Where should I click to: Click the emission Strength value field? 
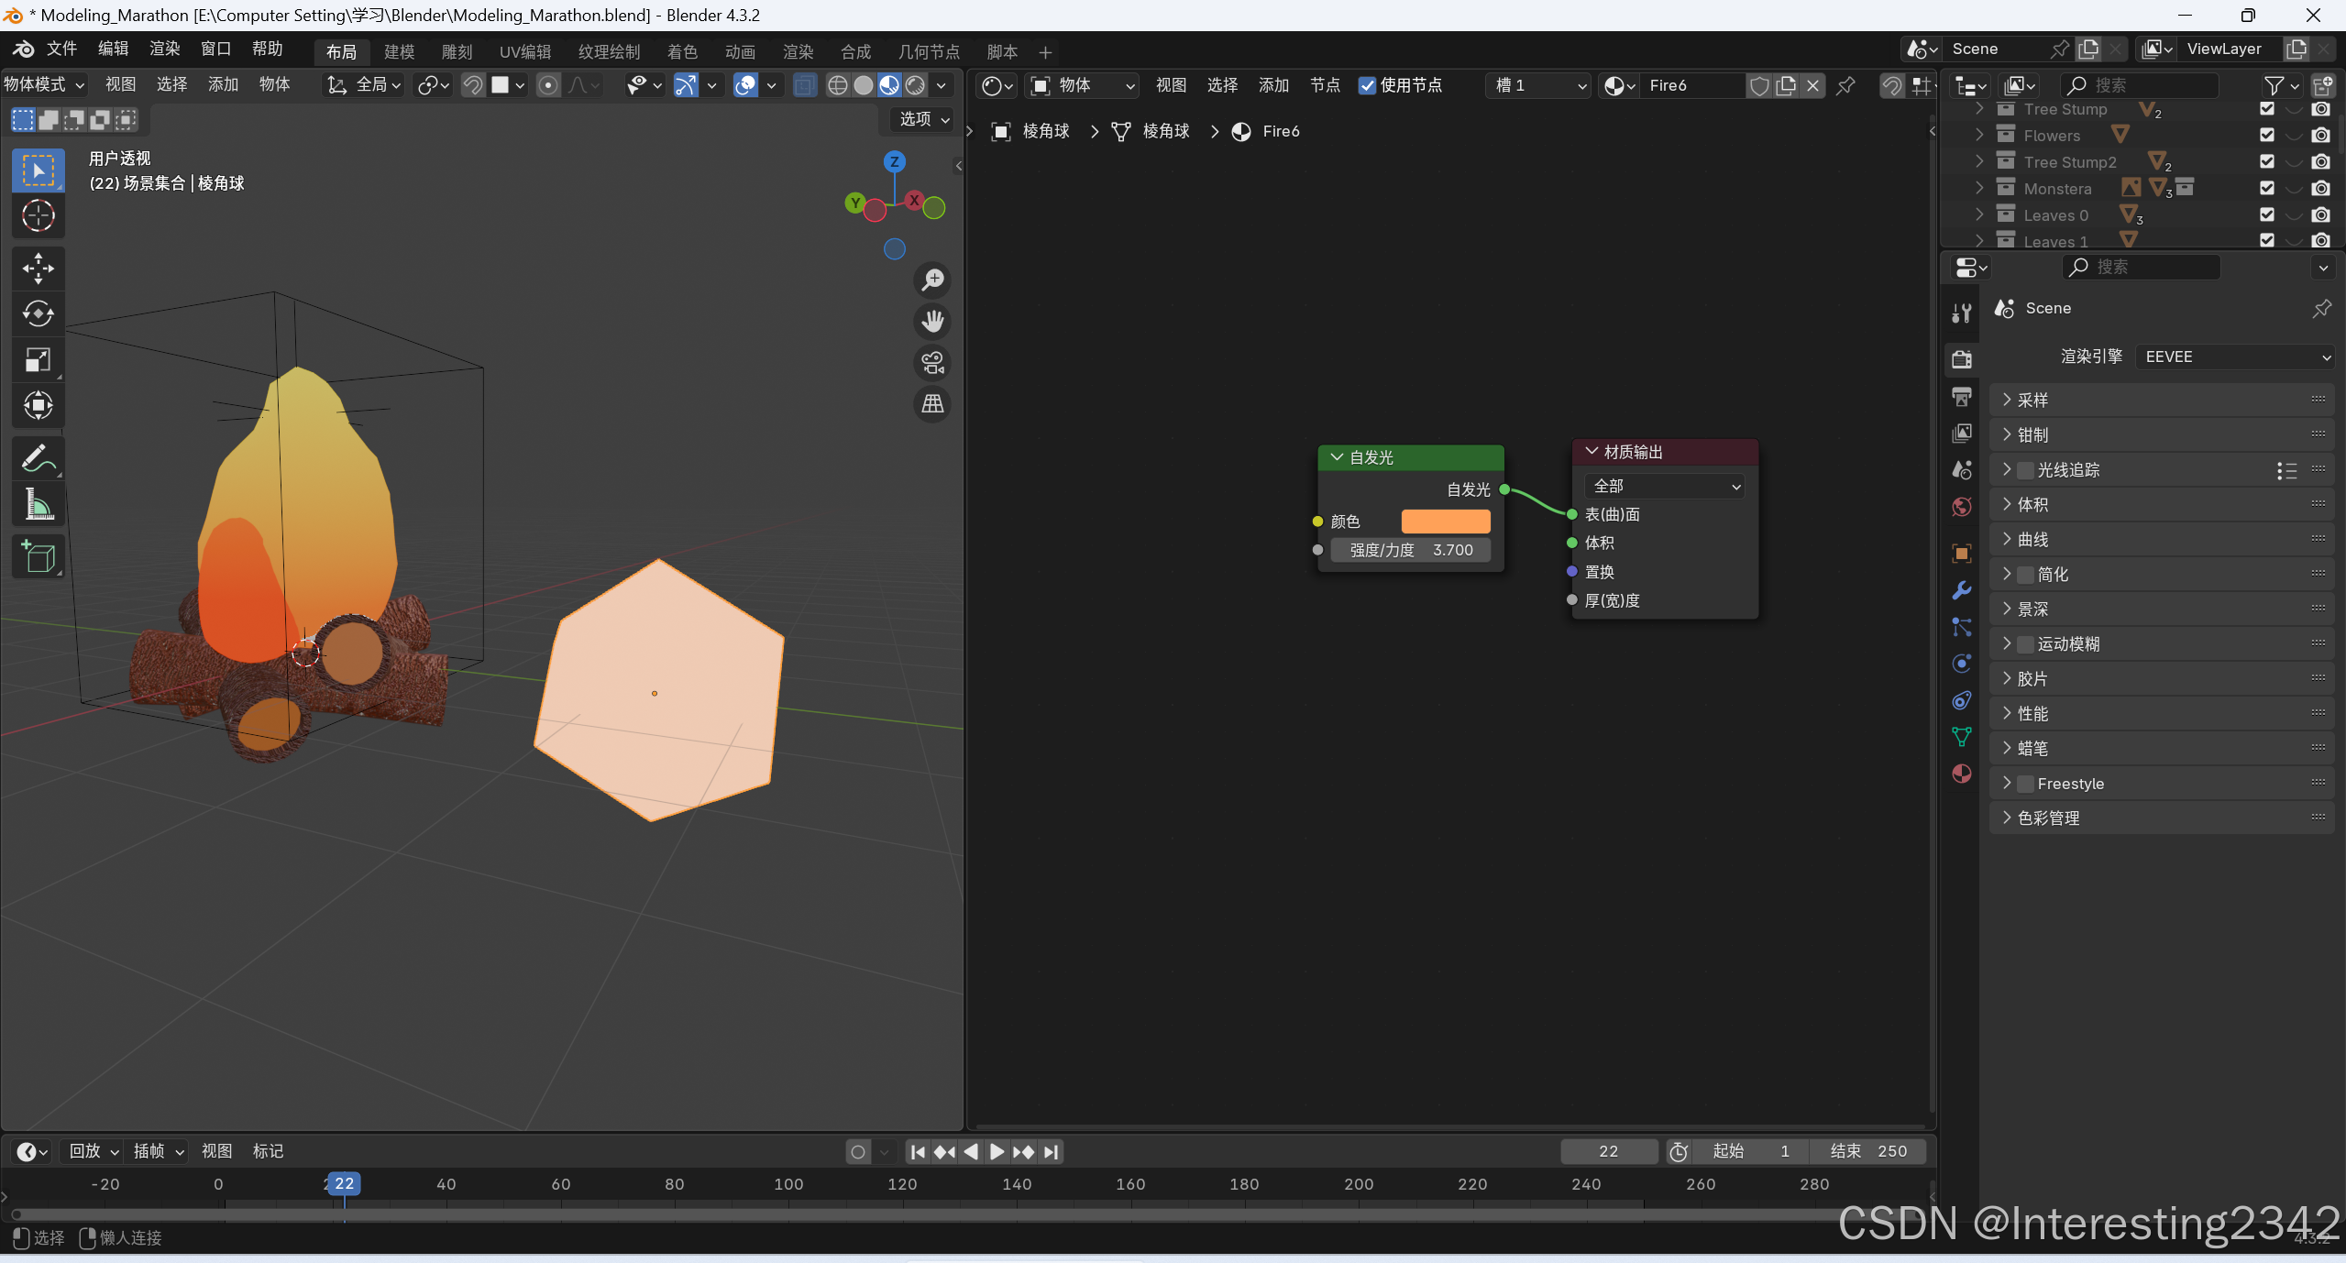click(x=1410, y=550)
